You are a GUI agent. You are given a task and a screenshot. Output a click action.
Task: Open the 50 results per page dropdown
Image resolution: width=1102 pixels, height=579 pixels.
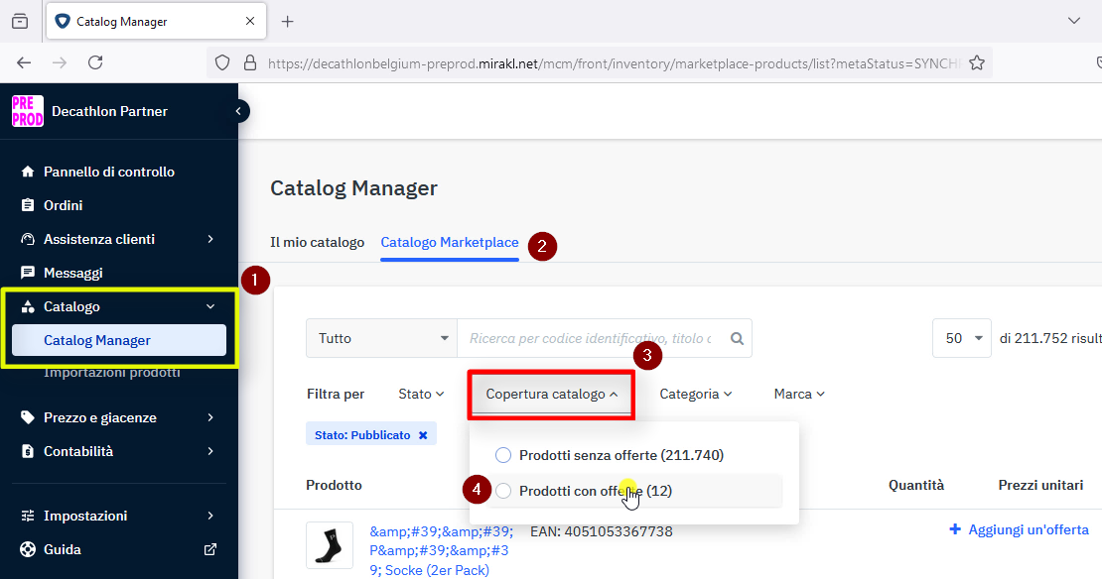point(961,338)
